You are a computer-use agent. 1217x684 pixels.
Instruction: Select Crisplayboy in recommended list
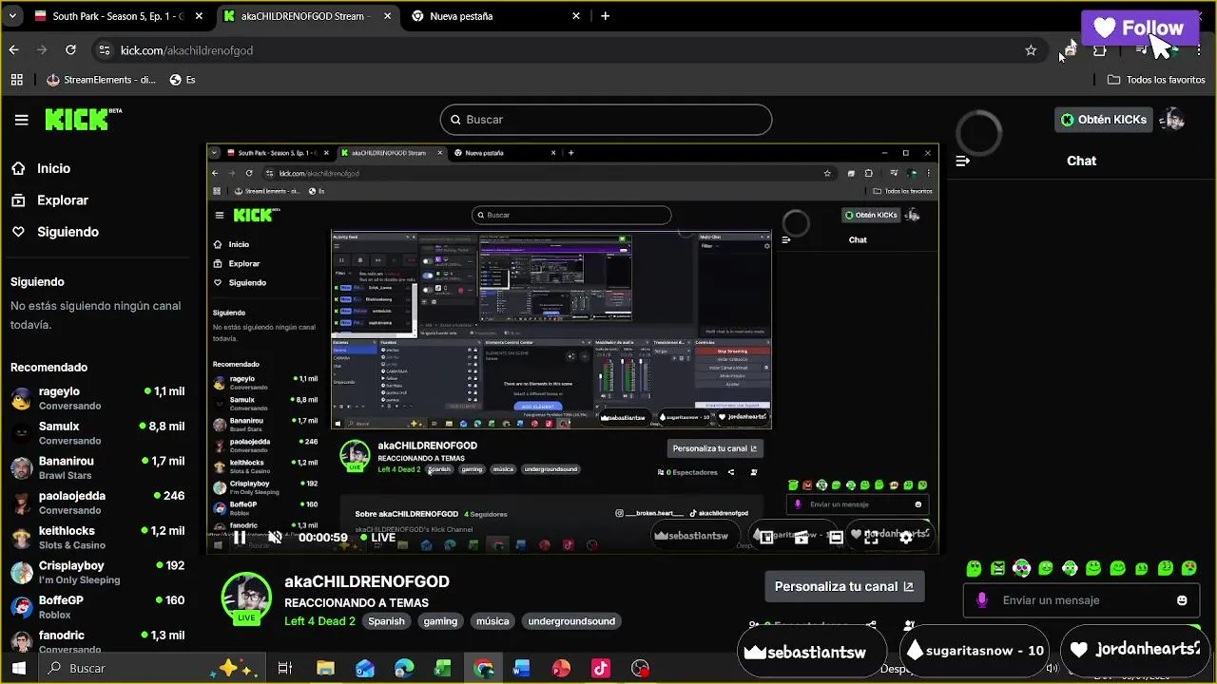[x=96, y=572]
